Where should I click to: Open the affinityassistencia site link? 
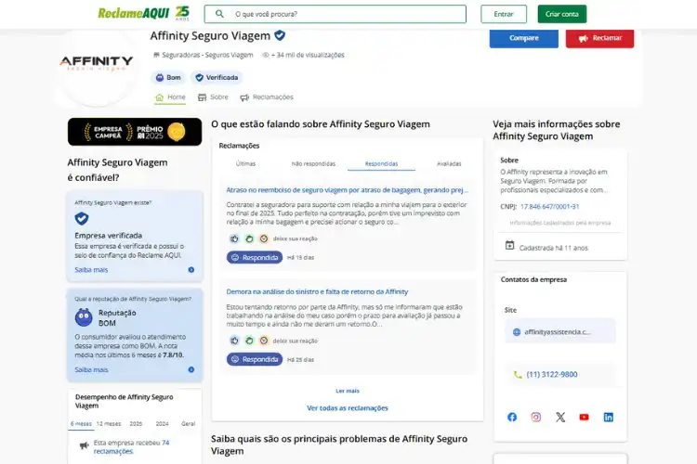pos(560,331)
